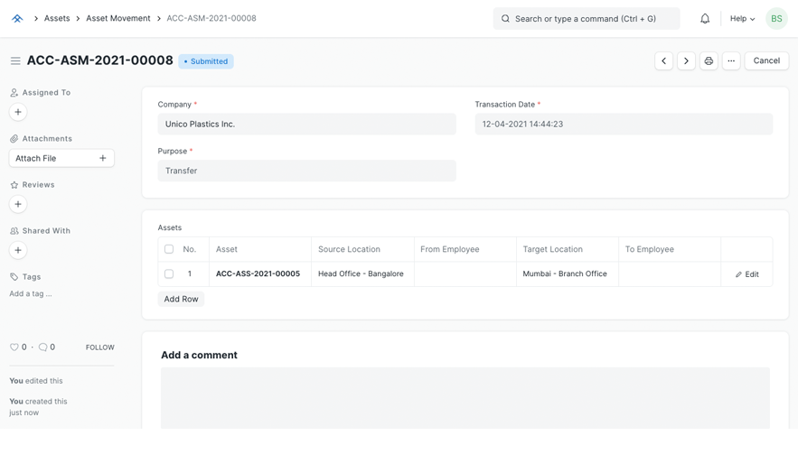Image resolution: width=798 pixels, height=454 pixels.
Task: Open the BS user avatar menu
Action: click(x=776, y=18)
